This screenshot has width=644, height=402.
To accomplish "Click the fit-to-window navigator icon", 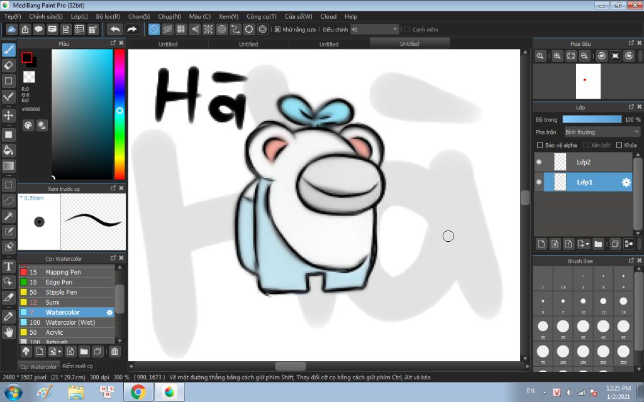I will coord(571,56).
